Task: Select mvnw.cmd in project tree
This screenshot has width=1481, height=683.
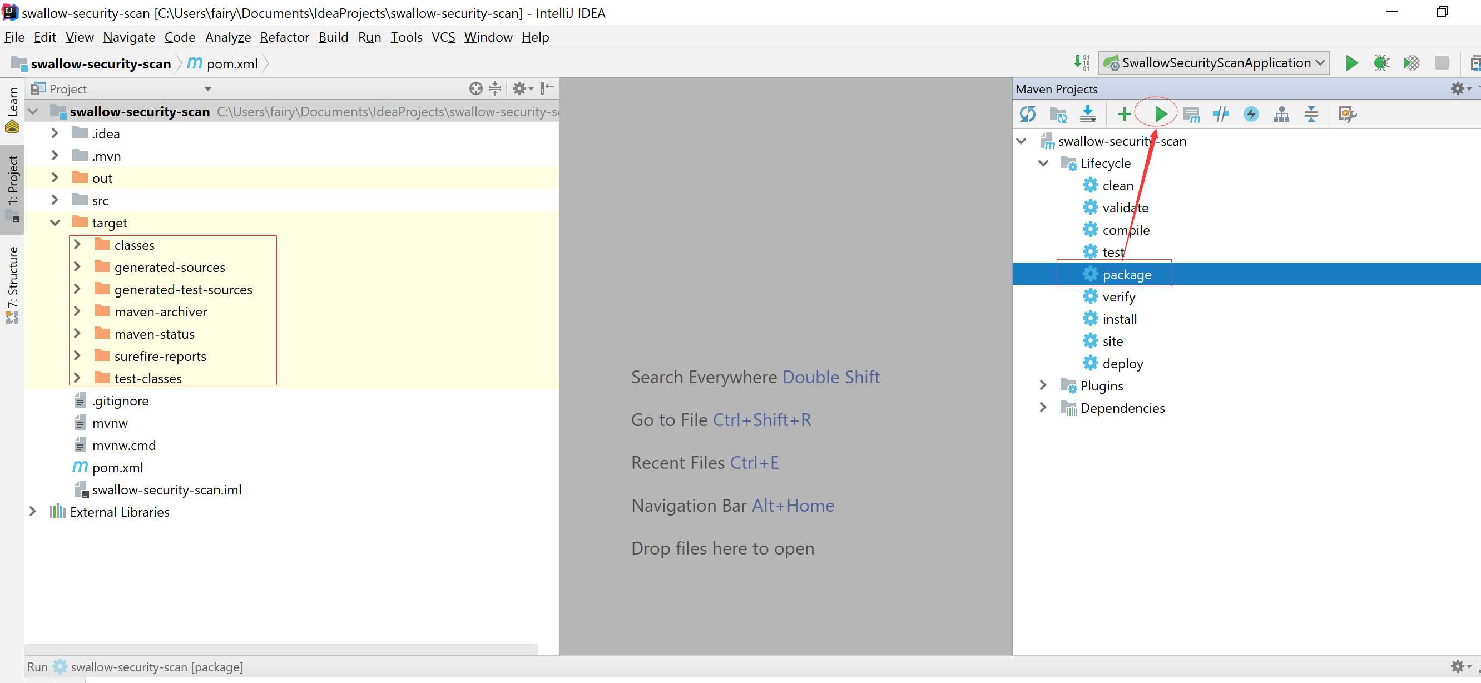Action: coord(115,446)
